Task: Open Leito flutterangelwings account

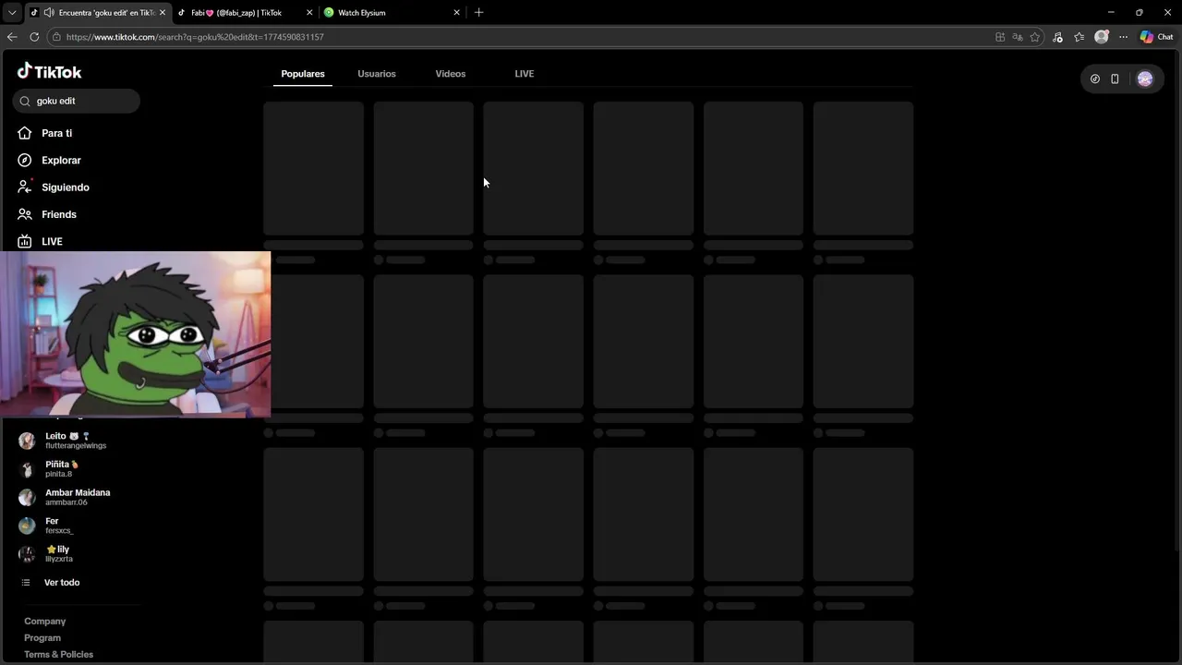Action: pos(76,441)
